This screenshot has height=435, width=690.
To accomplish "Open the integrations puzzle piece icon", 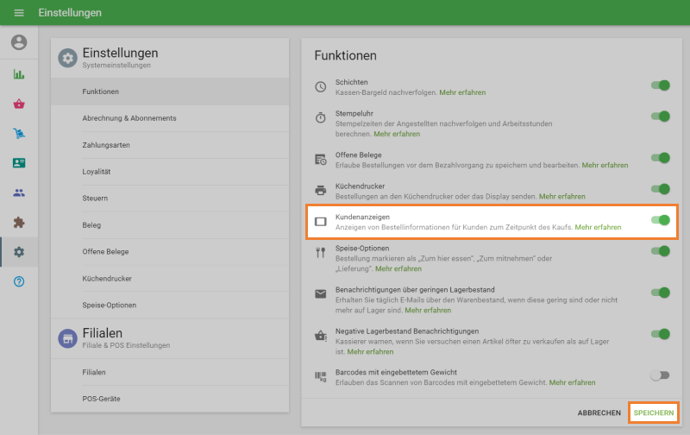I will tap(19, 222).
